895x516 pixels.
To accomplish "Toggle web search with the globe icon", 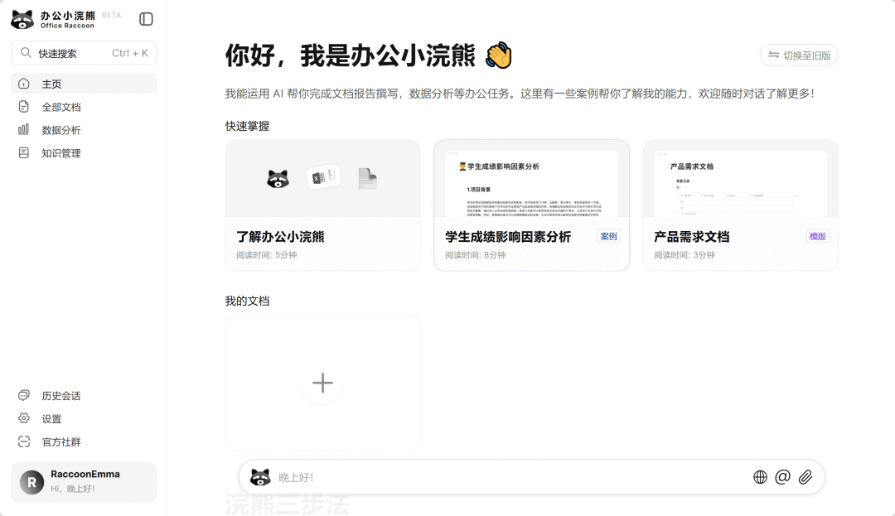I will pyautogui.click(x=760, y=477).
